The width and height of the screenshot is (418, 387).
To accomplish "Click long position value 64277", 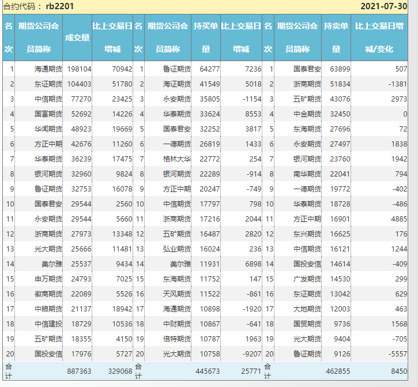I will 210,69.
